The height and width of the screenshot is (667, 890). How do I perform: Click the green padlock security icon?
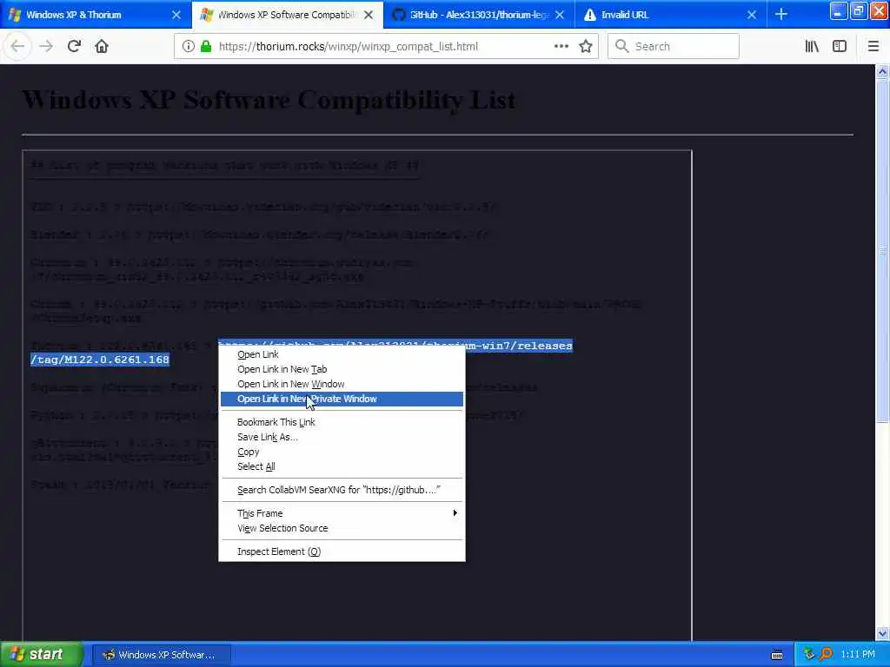click(206, 47)
